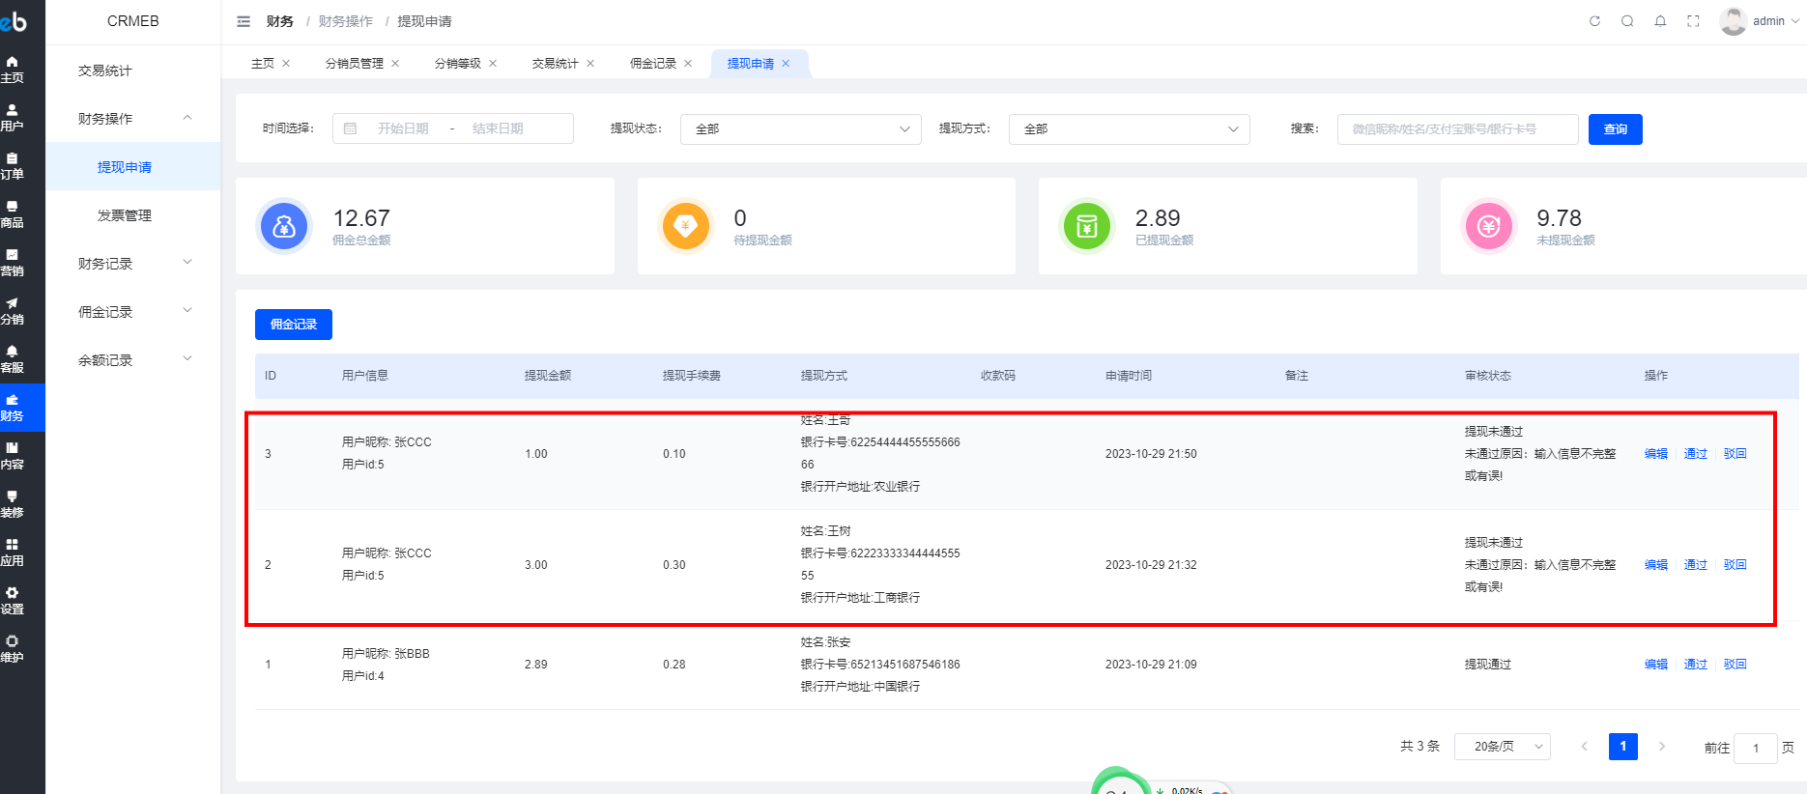Switch to the 佣金记录 tab
This screenshot has width=1807, height=794.
point(653,64)
